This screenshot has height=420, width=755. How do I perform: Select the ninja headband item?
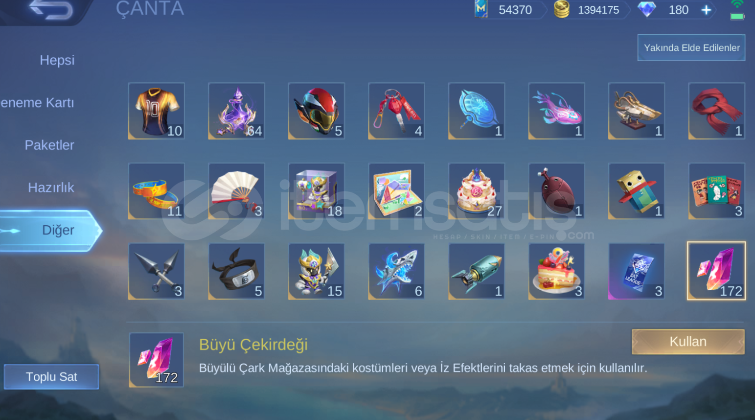point(236,271)
